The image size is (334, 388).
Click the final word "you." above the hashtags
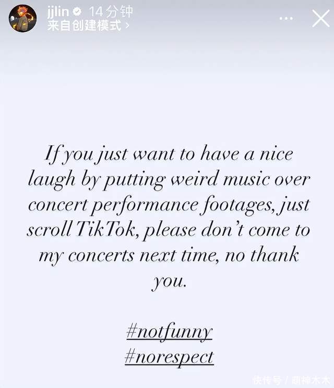[169, 281]
